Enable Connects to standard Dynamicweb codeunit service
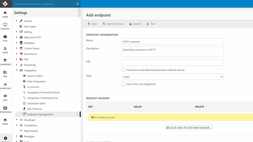This screenshot has width=253, height=142. [x=123, y=70]
